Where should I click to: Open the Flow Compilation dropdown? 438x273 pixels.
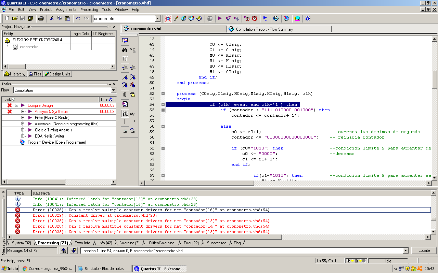point(114,90)
